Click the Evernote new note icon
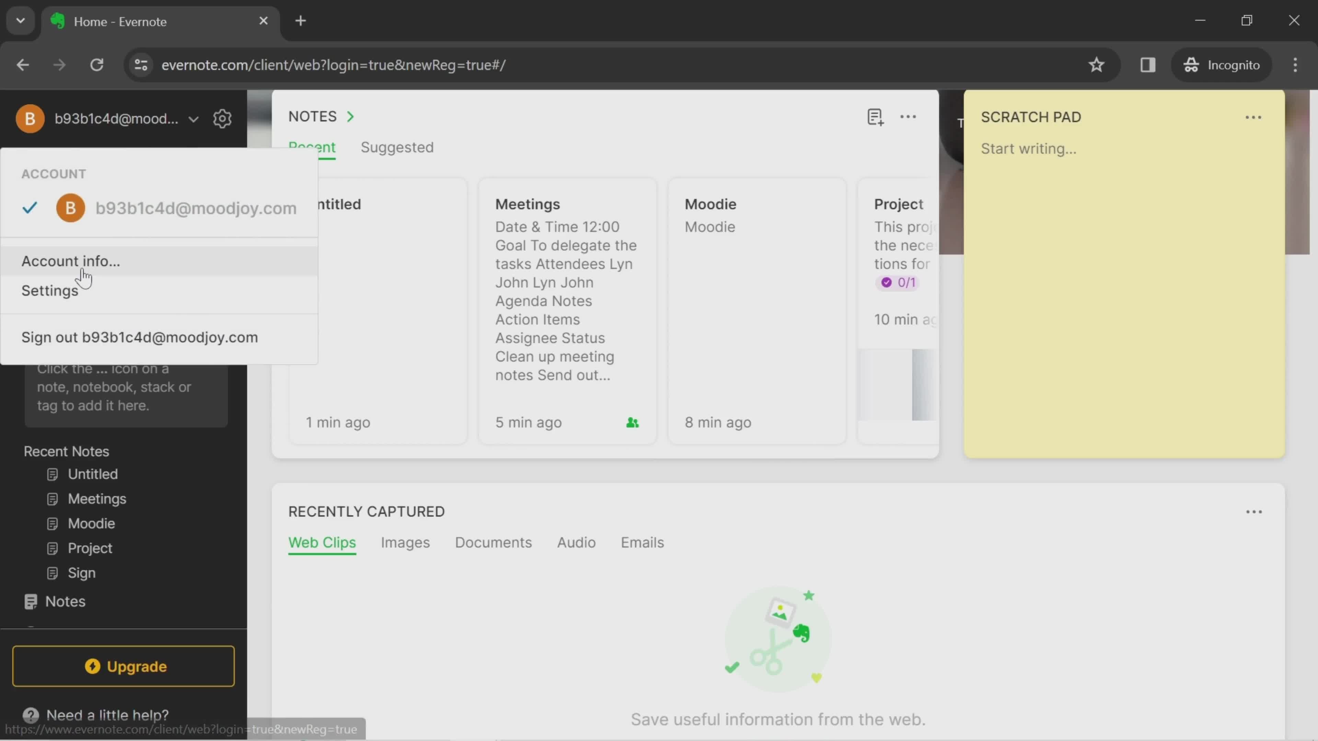This screenshot has width=1318, height=741. tap(875, 117)
